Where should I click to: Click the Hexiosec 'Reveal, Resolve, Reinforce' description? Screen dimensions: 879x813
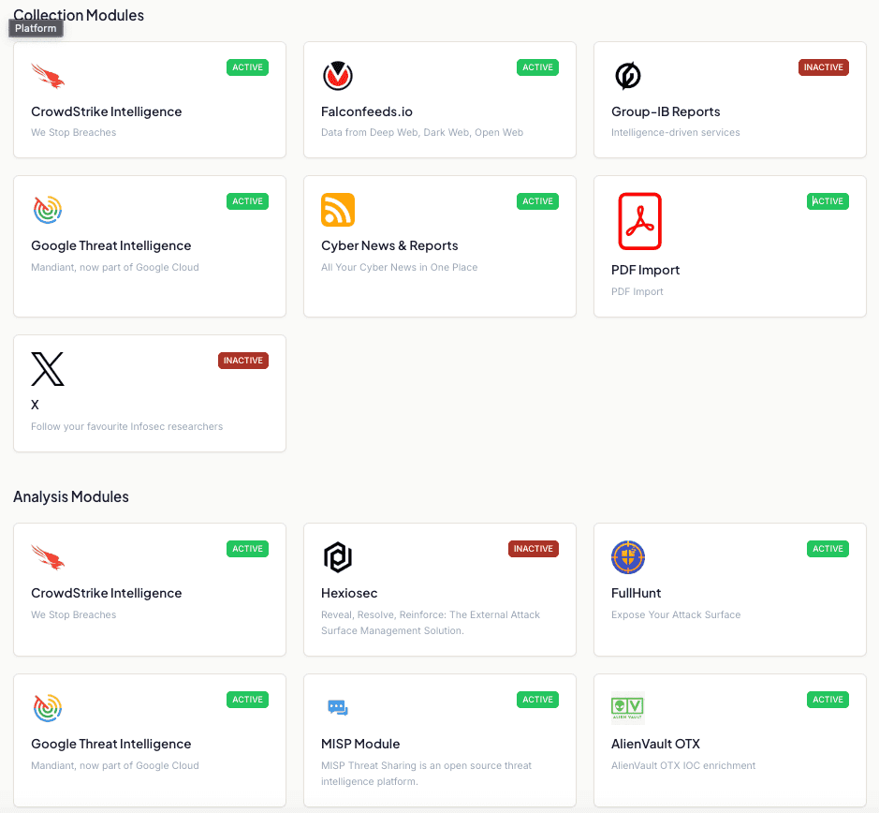coord(431,623)
